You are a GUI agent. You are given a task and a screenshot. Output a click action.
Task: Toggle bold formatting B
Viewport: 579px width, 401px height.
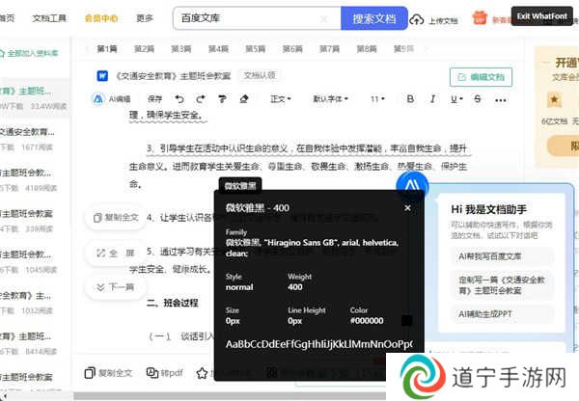pyautogui.click(x=410, y=99)
